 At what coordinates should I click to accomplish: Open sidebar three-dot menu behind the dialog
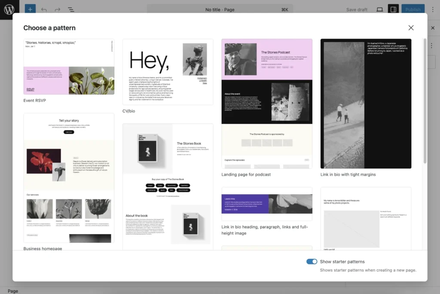(431, 46)
